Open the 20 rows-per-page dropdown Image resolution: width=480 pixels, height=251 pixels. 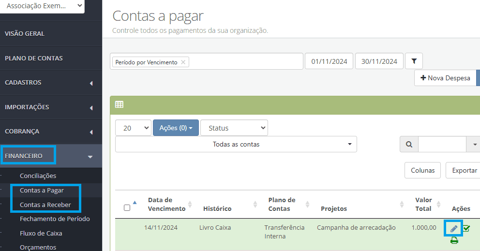click(x=133, y=128)
